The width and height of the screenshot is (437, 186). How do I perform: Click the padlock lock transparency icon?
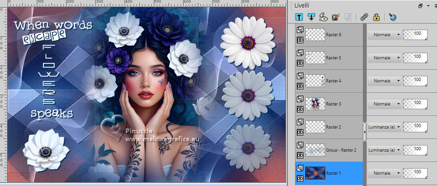tap(377, 17)
